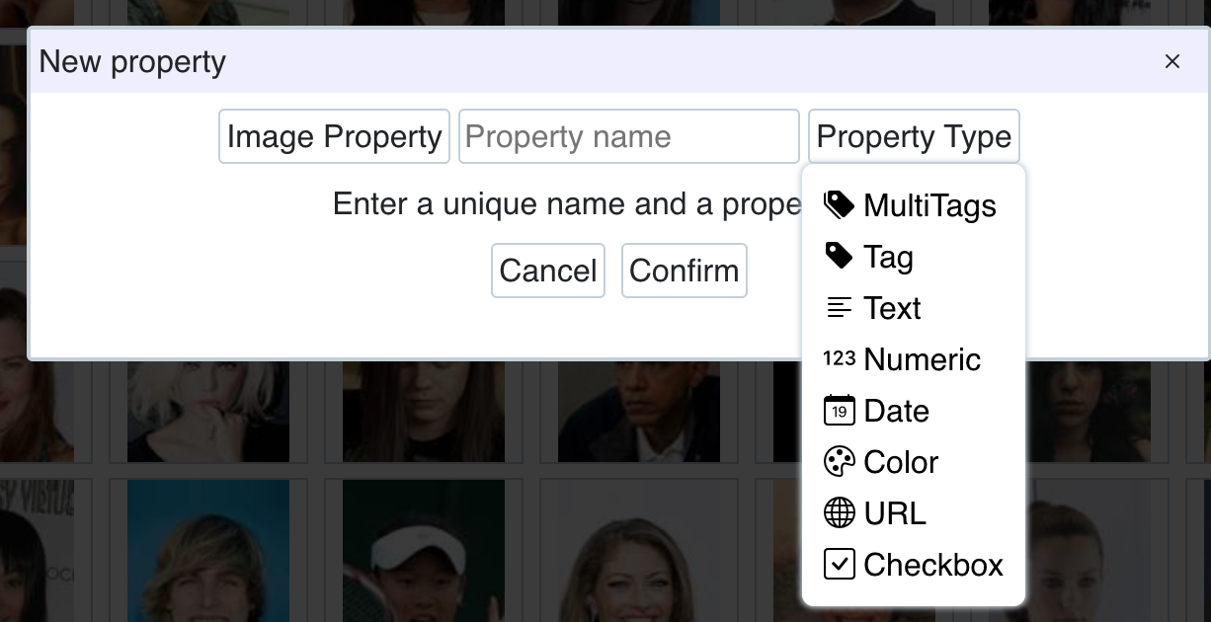
Task: Select Numeric as the property type
Action: (x=922, y=359)
